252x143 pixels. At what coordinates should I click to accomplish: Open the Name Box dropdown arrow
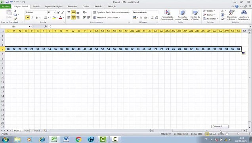pyautogui.click(x=30, y=26)
